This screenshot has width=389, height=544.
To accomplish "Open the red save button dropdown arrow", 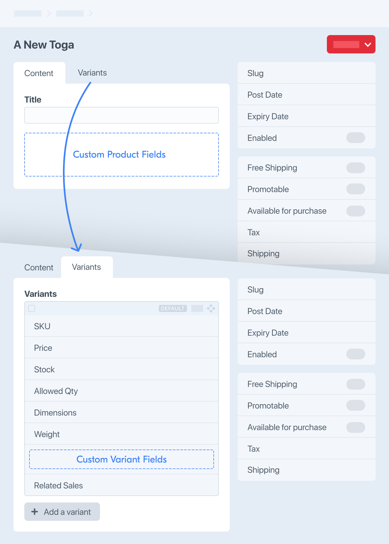I will coord(368,45).
